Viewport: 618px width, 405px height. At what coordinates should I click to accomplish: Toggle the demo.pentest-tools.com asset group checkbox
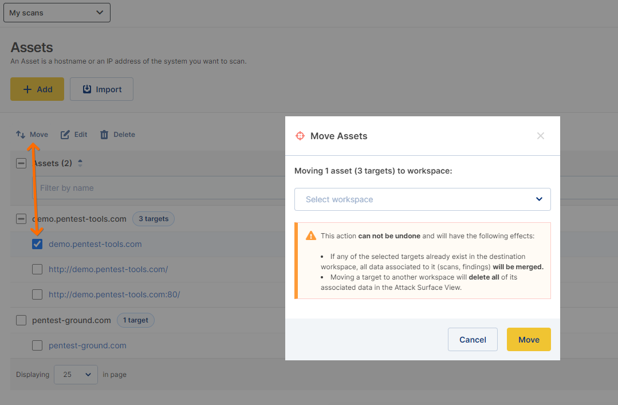pos(21,219)
